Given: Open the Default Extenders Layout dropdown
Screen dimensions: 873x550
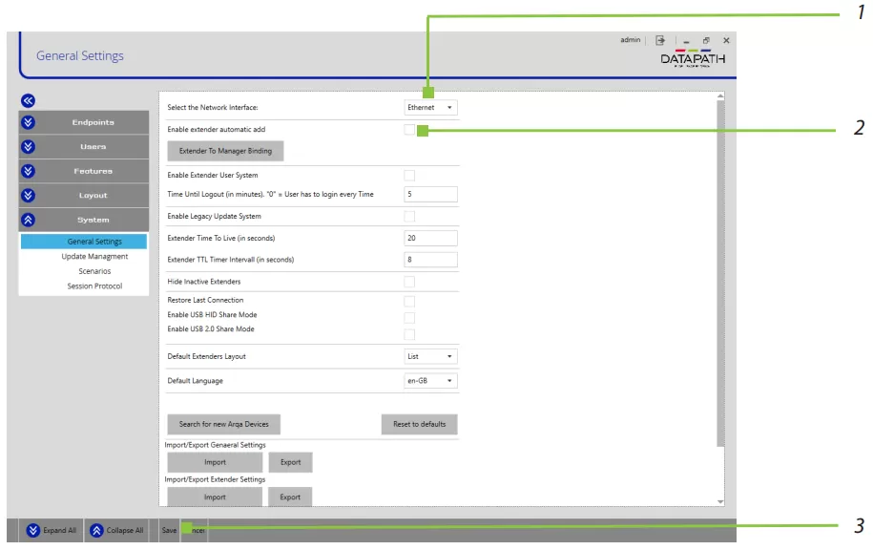Looking at the screenshot, I should click(430, 356).
